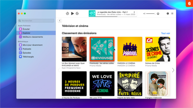The width and height of the screenshot is (193, 108).
Task: Click the Podcasts library icon
Action: (x=21, y=49)
